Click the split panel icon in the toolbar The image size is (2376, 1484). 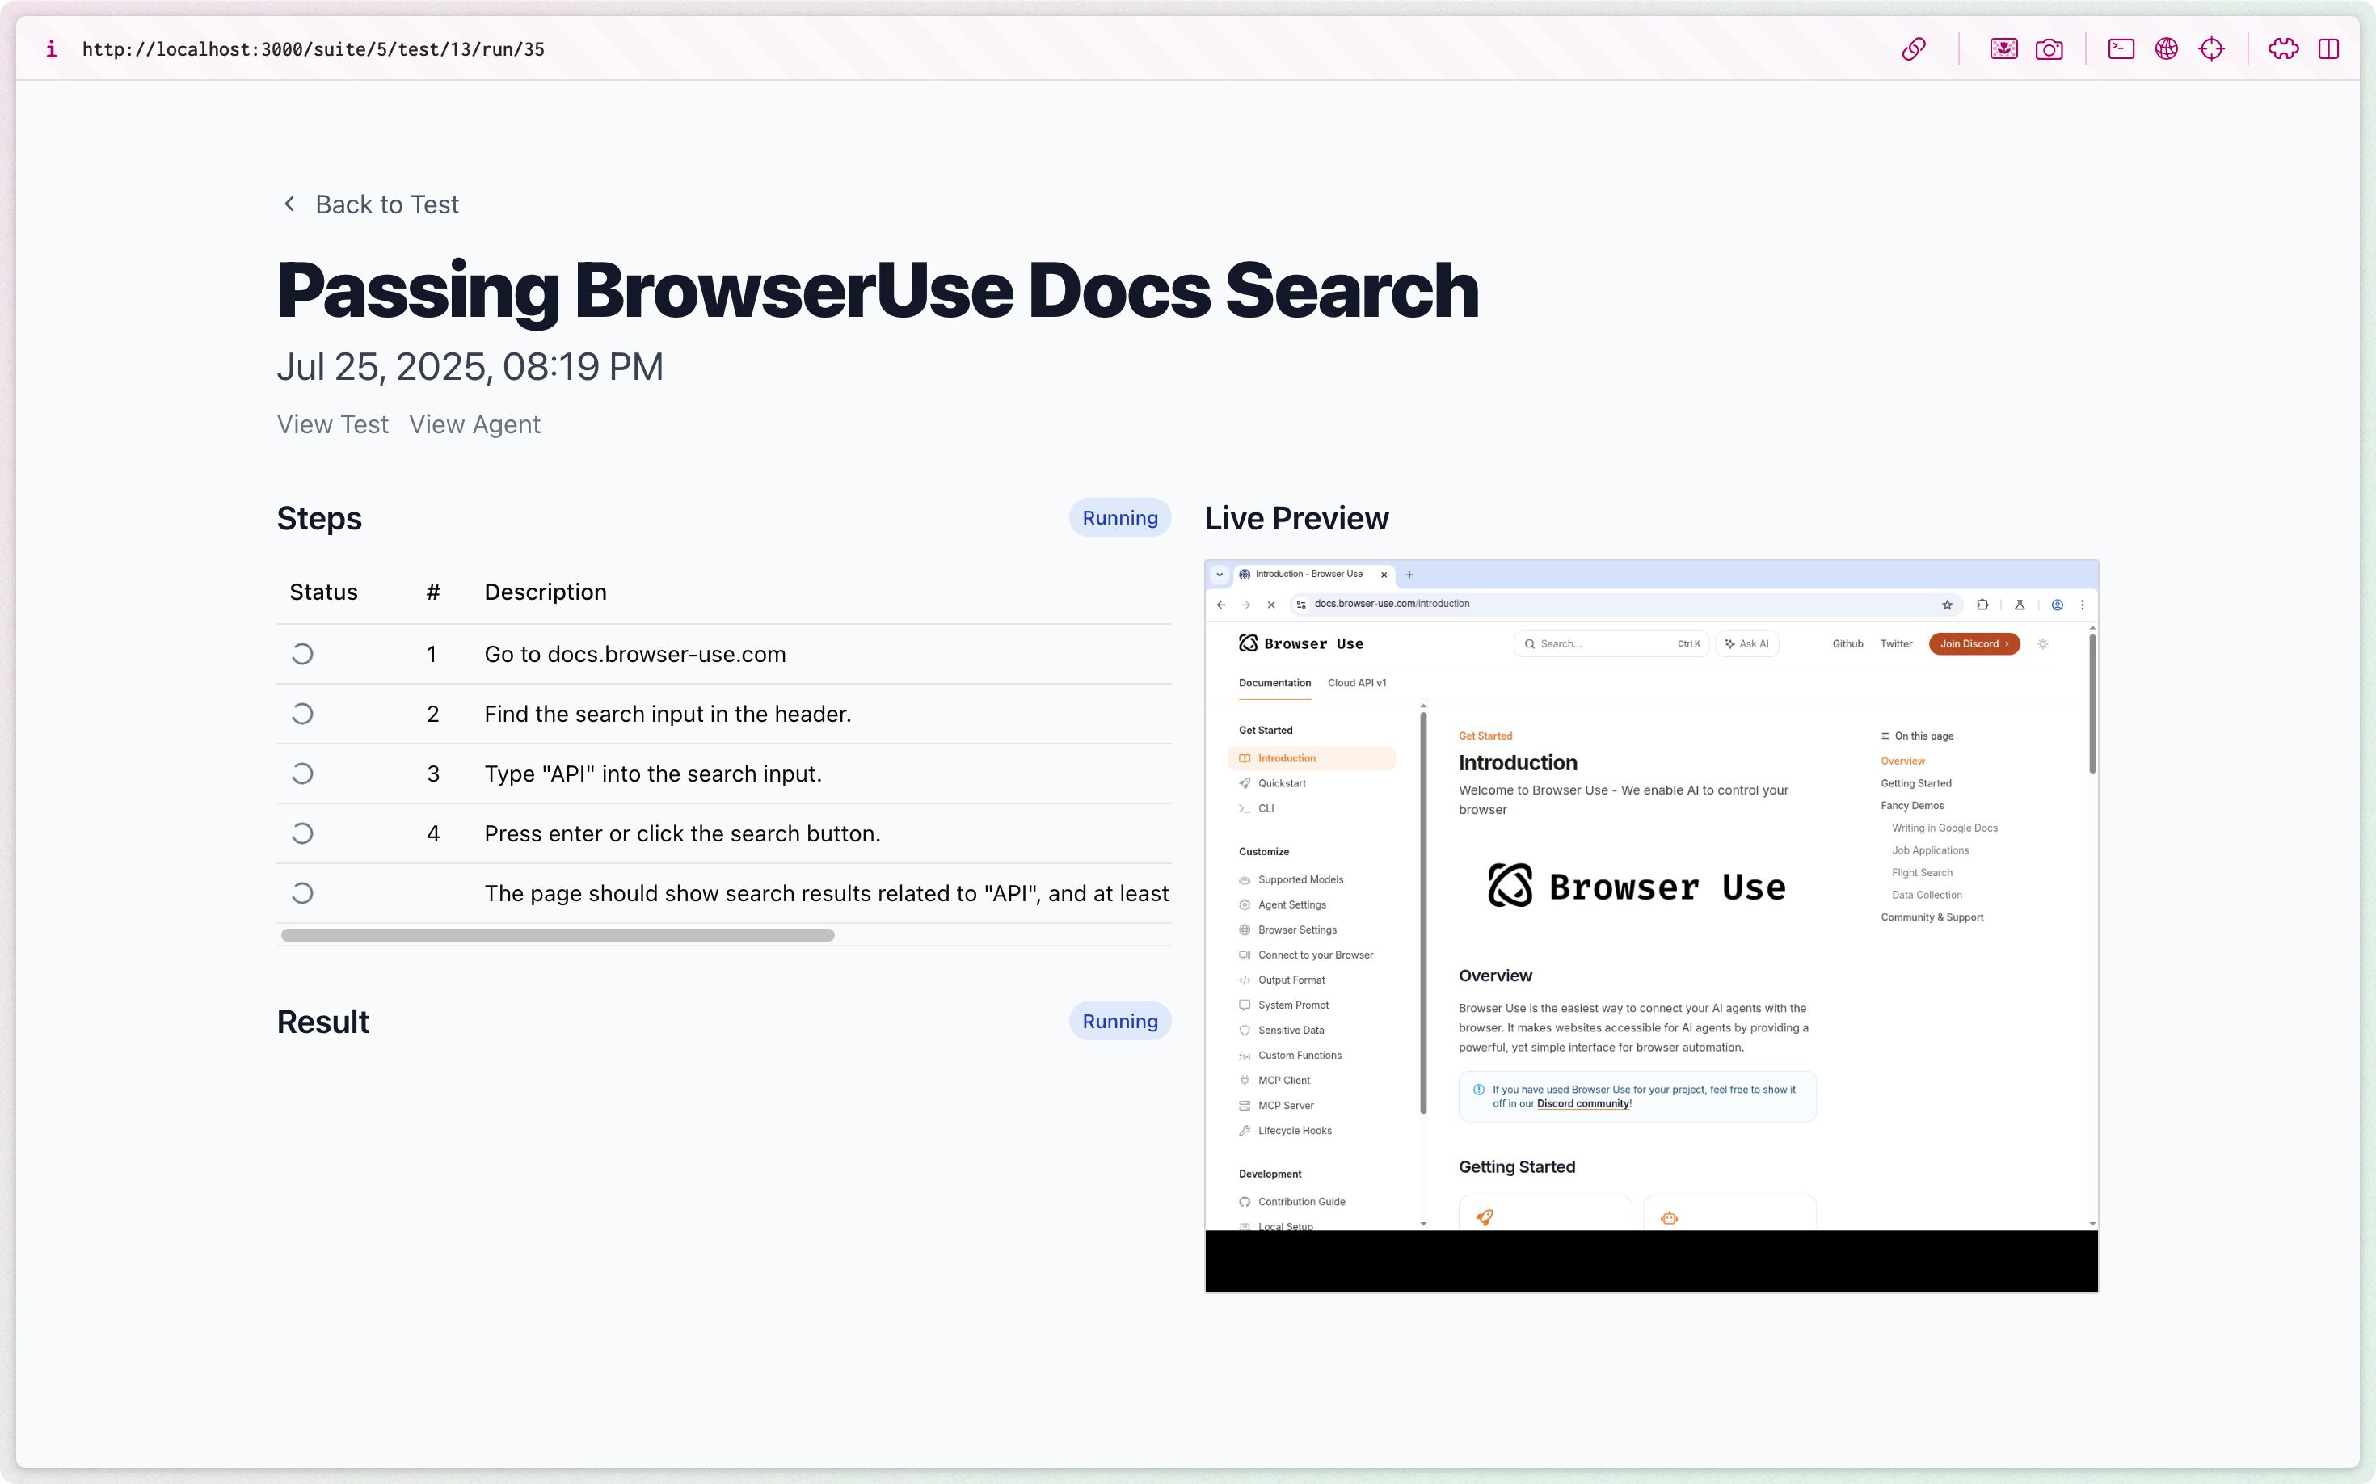2330,48
